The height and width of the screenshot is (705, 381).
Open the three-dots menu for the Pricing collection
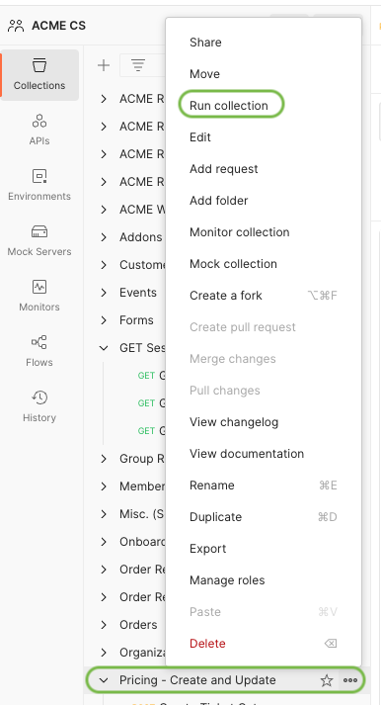click(x=350, y=680)
